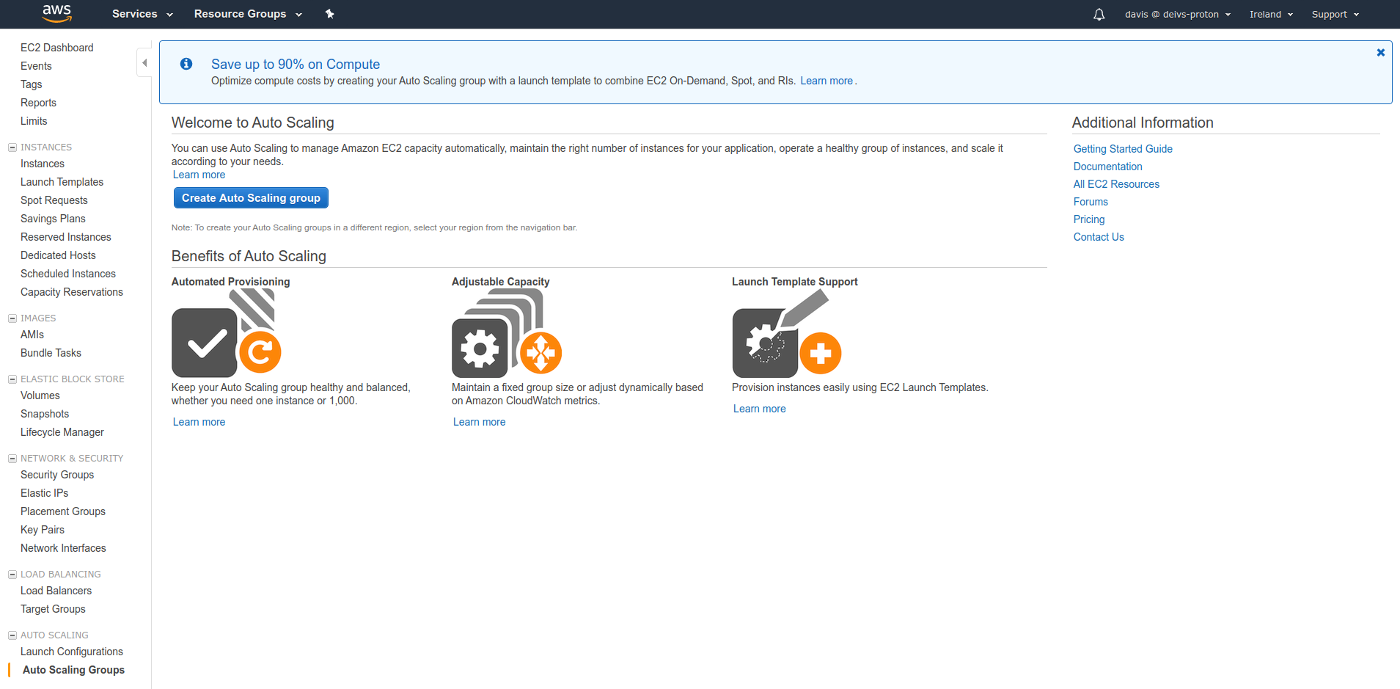This screenshot has width=1400, height=689.
Task: Open Reports in the sidebar
Action: point(38,103)
